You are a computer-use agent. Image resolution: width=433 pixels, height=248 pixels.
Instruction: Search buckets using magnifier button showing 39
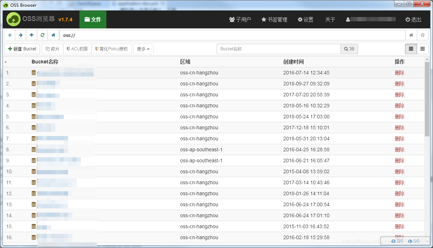point(349,49)
